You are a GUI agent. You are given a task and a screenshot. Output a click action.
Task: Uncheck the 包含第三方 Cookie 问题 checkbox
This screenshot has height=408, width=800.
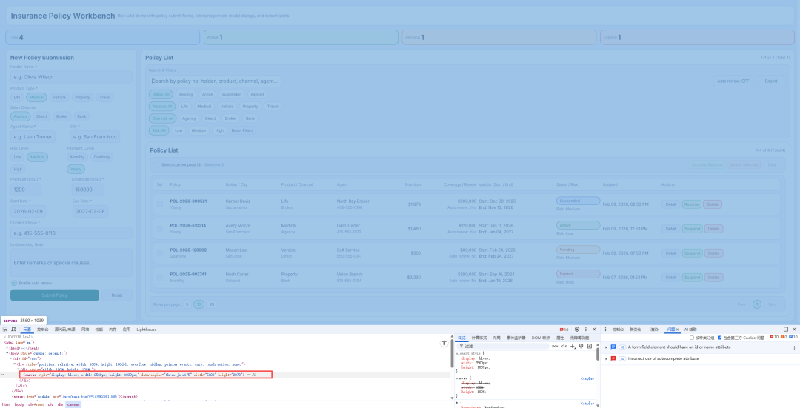click(720, 338)
